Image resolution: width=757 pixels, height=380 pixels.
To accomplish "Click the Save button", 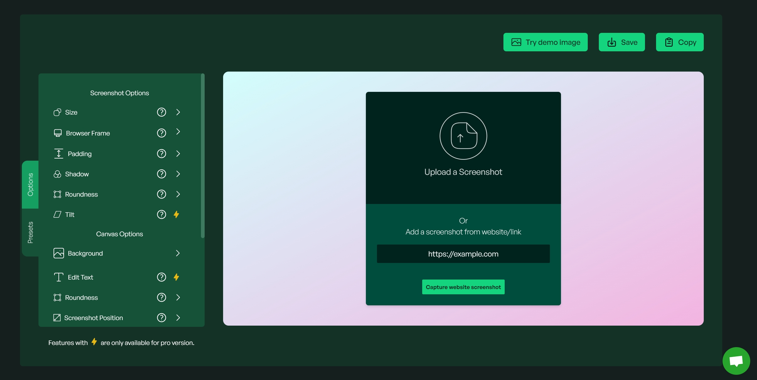I will tap(622, 42).
